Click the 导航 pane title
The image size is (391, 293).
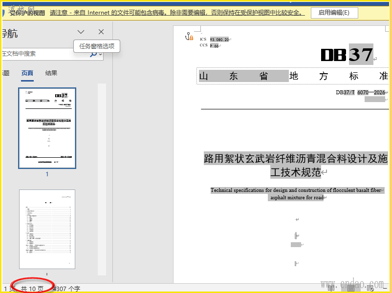pyautogui.click(x=10, y=33)
